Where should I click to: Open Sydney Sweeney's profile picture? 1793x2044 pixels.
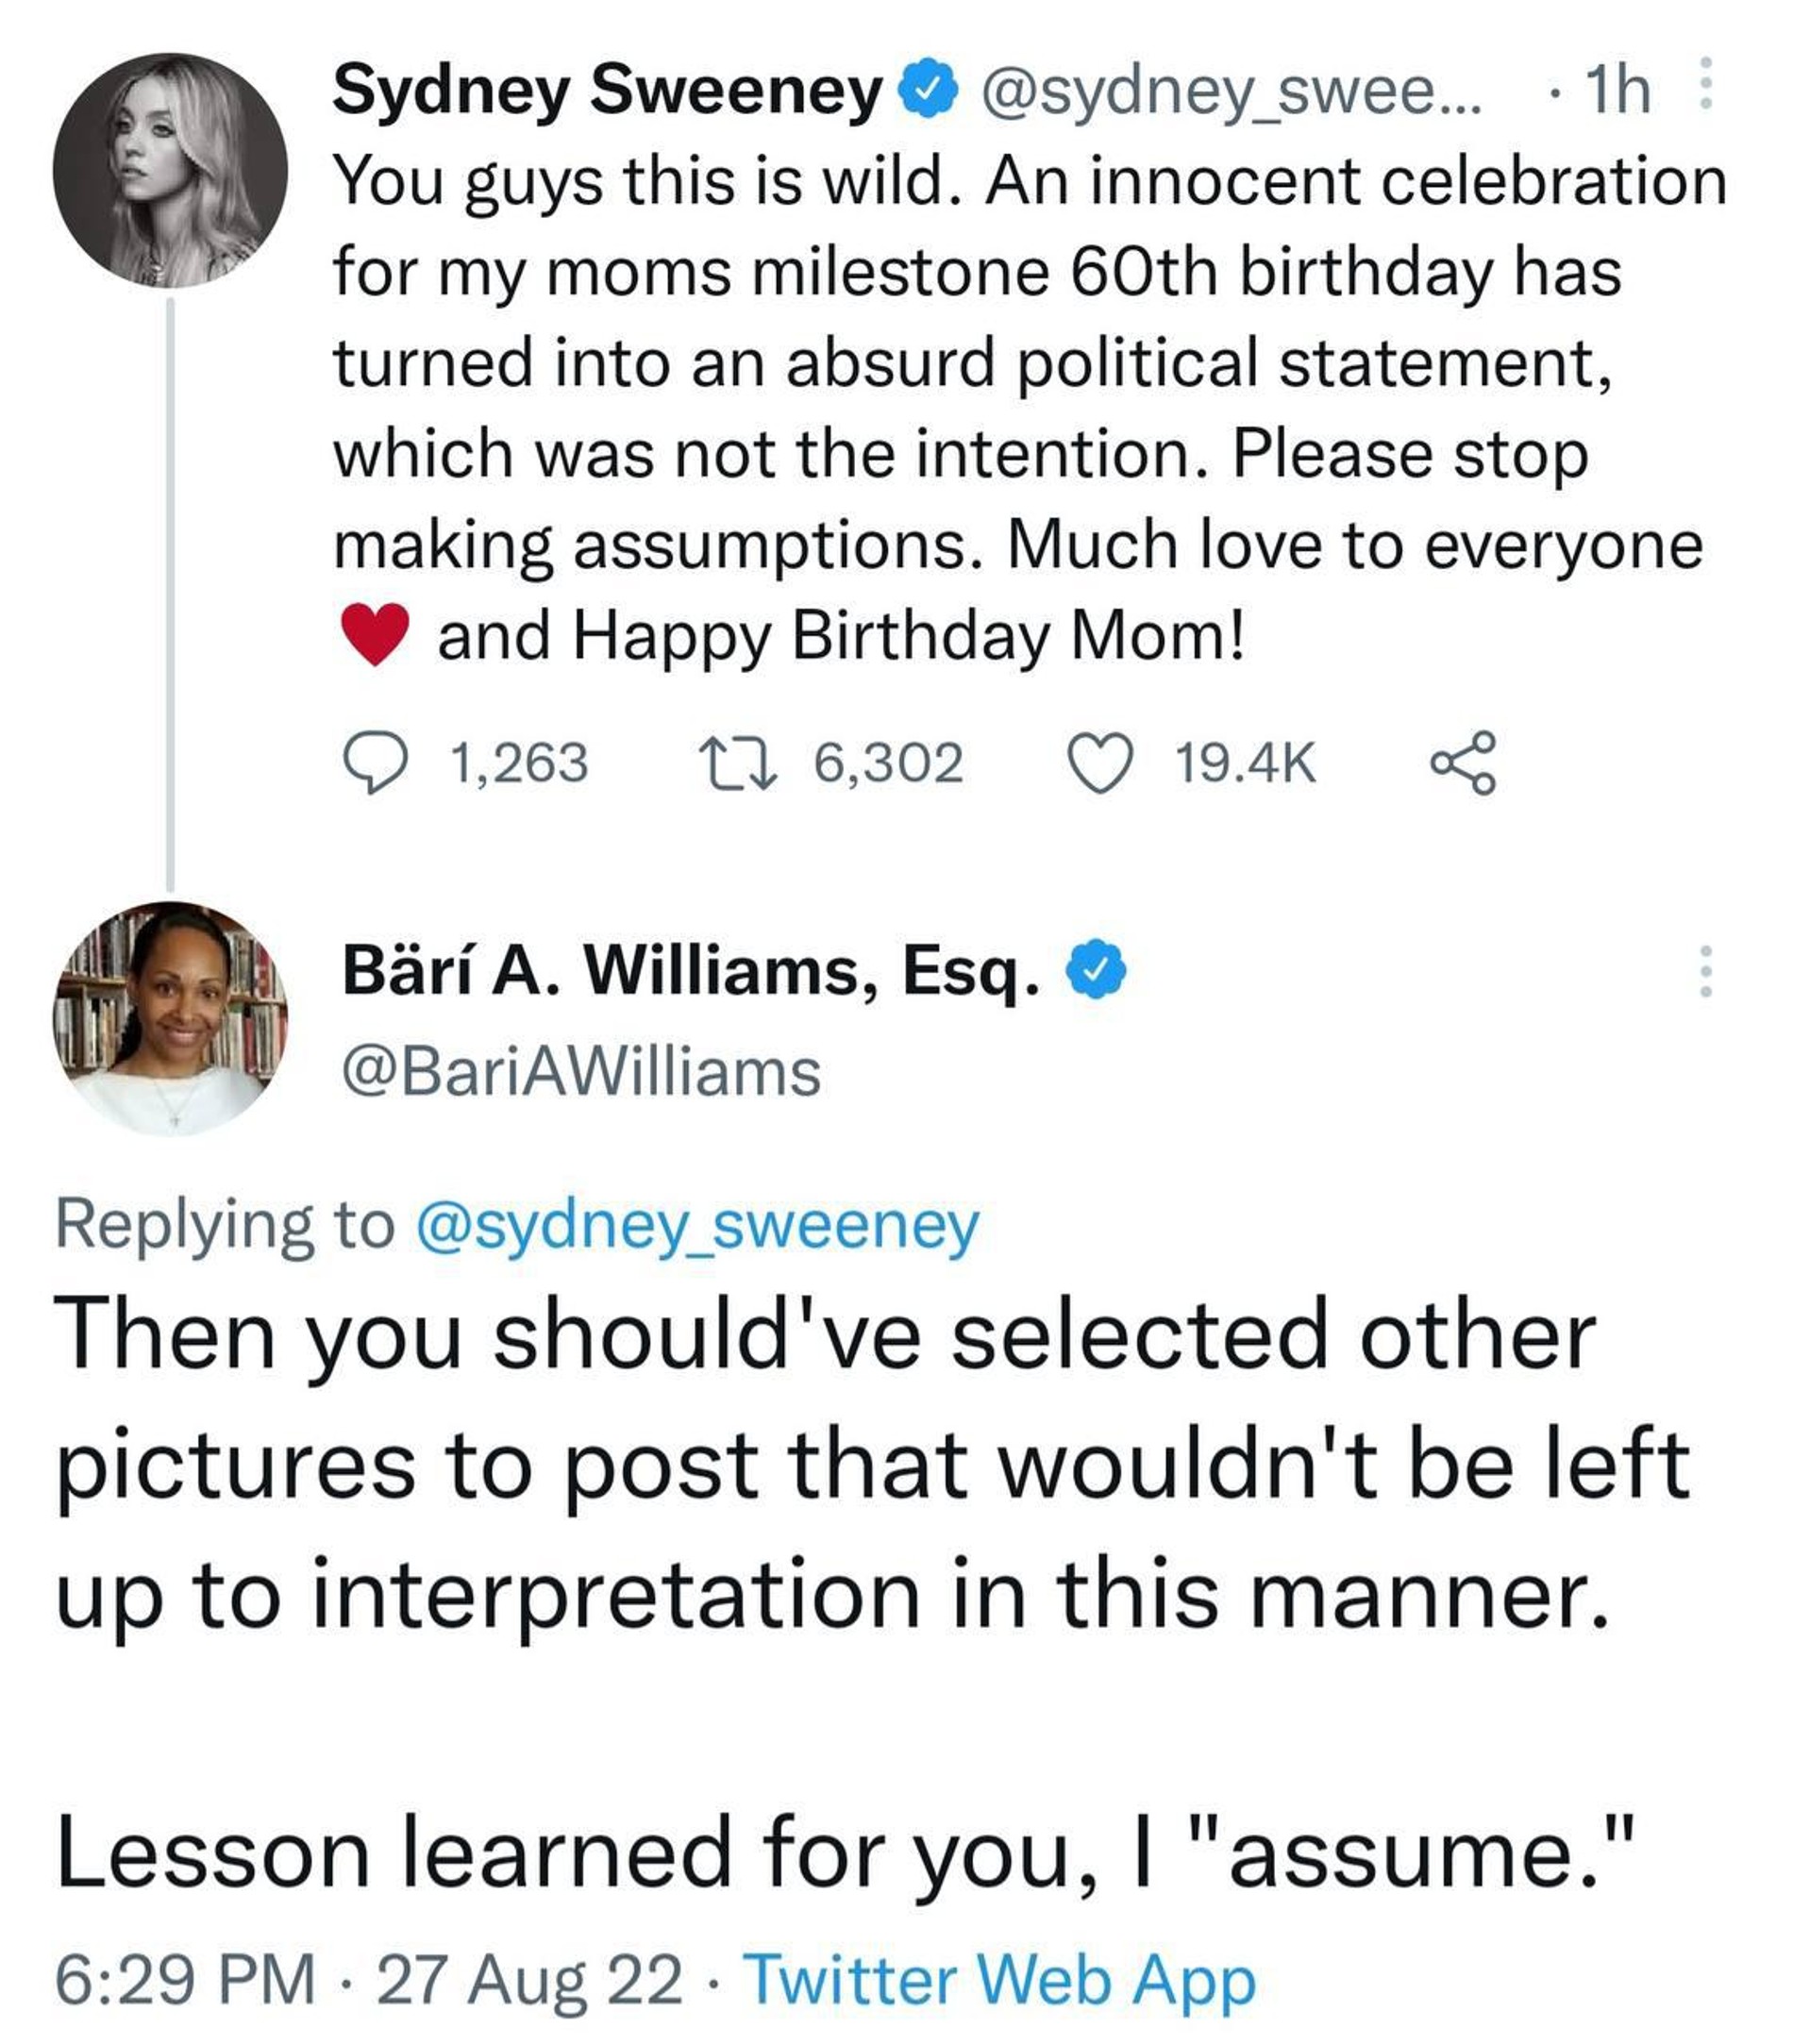[170, 171]
